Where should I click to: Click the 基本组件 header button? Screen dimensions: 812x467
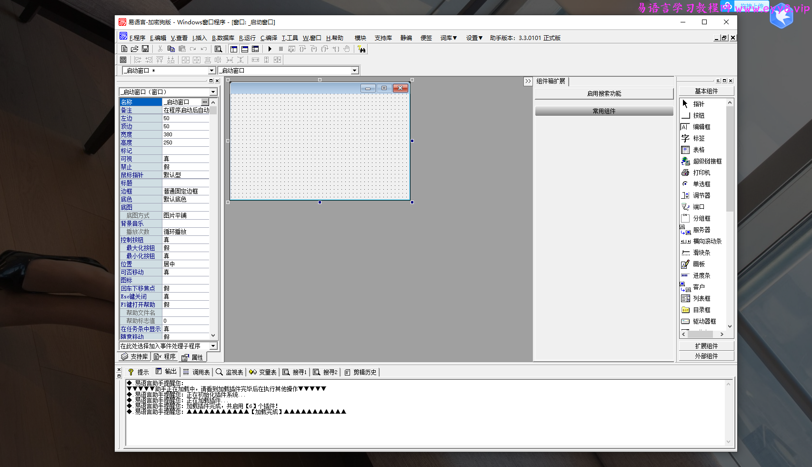706,91
